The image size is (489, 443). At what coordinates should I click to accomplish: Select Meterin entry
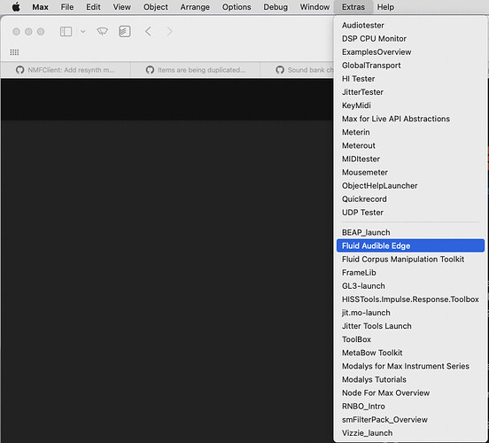click(x=410, y=132)
